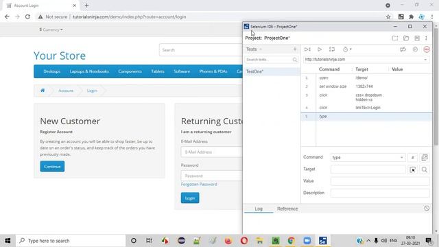The width and height of the screenshot is (439, 247).
Task: Click the Value input field
Action: pyautogui.click(x=379, y=181)
